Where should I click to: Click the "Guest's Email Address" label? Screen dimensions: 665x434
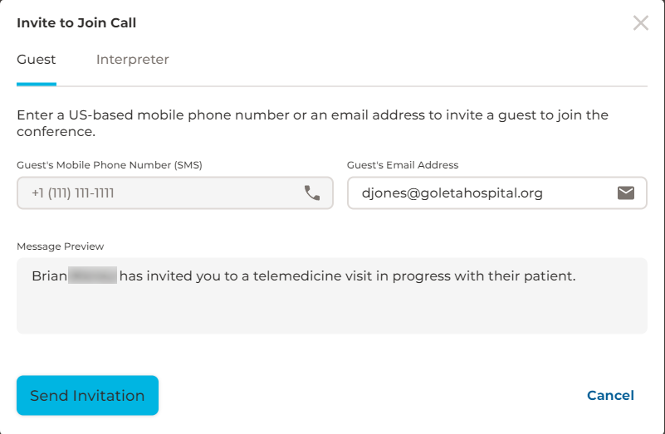[x=403, y=165]
